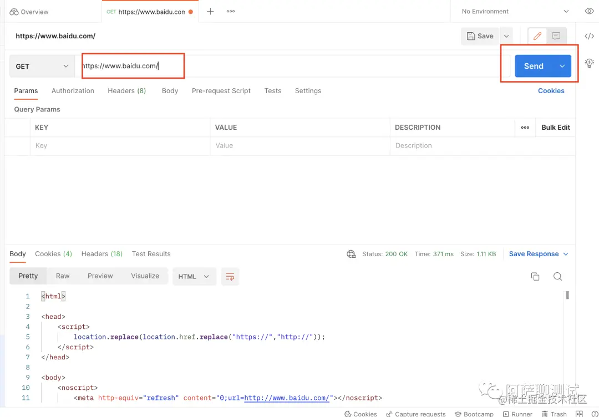Click Capture requests in status bar
Image resolution: width=599 pixels, height=417 pixels.
[x=415, y=414]
